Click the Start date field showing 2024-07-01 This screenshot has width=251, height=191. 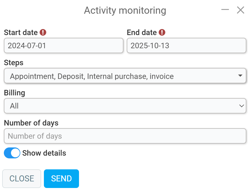pyautogui.click(x=63, y=45)
